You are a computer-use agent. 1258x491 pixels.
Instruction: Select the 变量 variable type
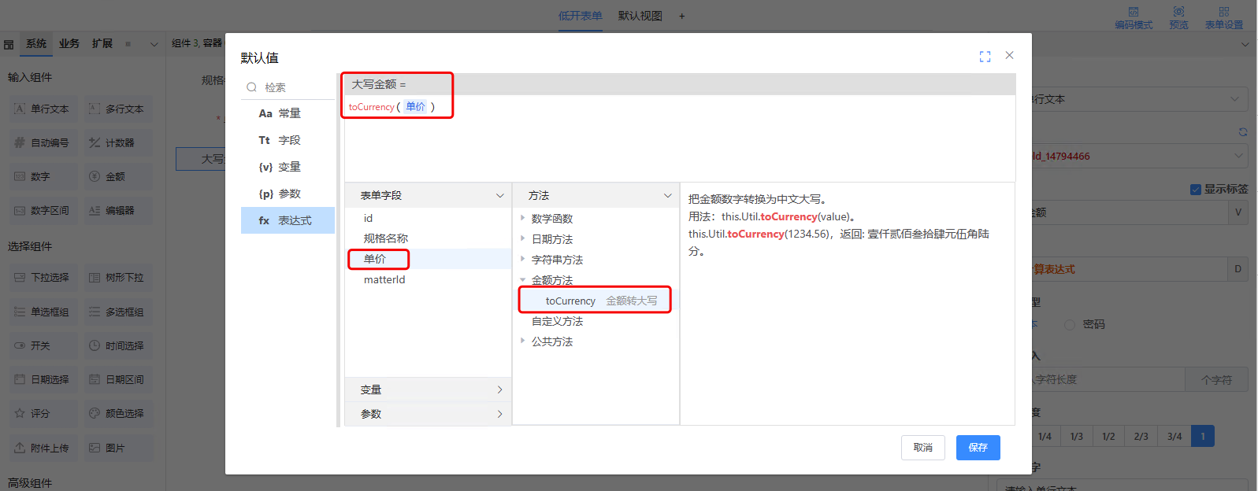(288, 167)
